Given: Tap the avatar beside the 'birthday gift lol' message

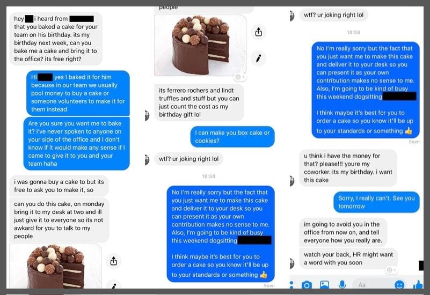Looking at the screenshot, I should click(147, 115).
